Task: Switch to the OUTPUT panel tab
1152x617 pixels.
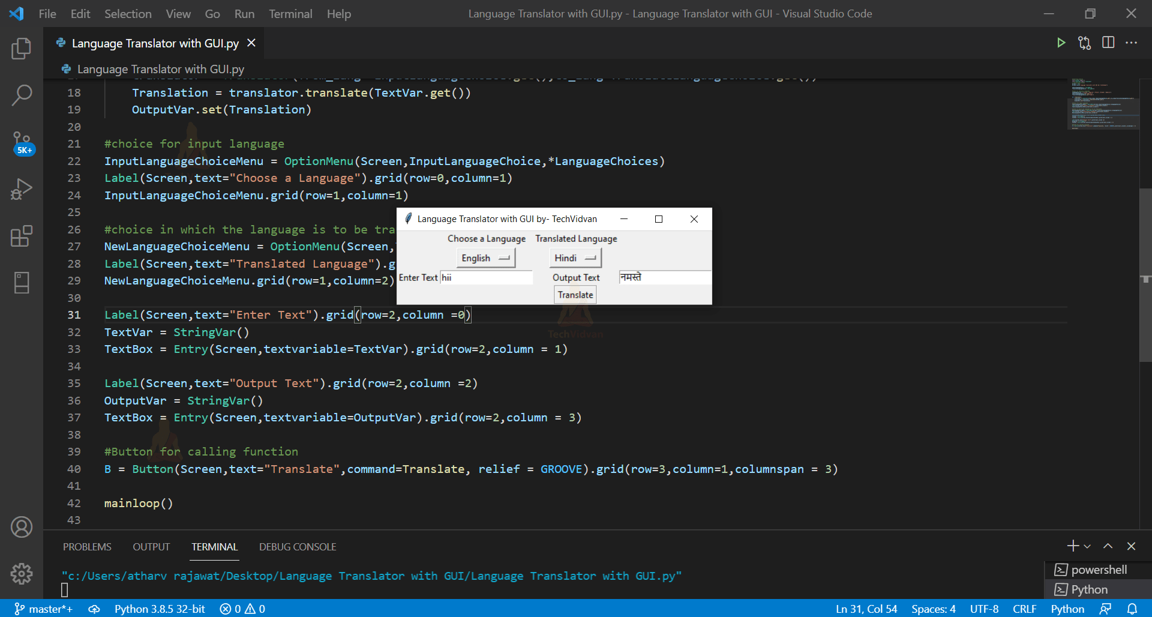Action: 151,547
